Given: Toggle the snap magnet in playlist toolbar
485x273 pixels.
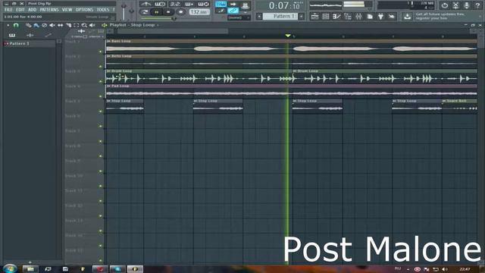Looking at the screenshot, I should pos(16,25).
